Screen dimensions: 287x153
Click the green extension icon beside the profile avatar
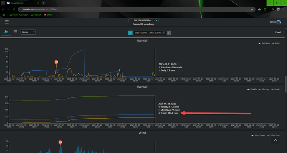(x=273, y=9)
